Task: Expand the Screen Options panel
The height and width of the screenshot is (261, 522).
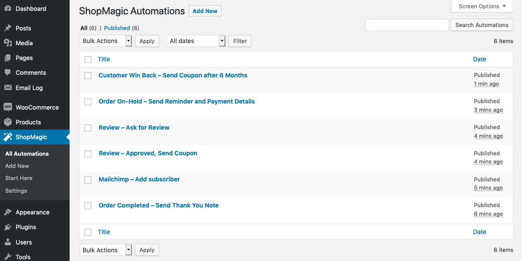Action: click(482, 7)
